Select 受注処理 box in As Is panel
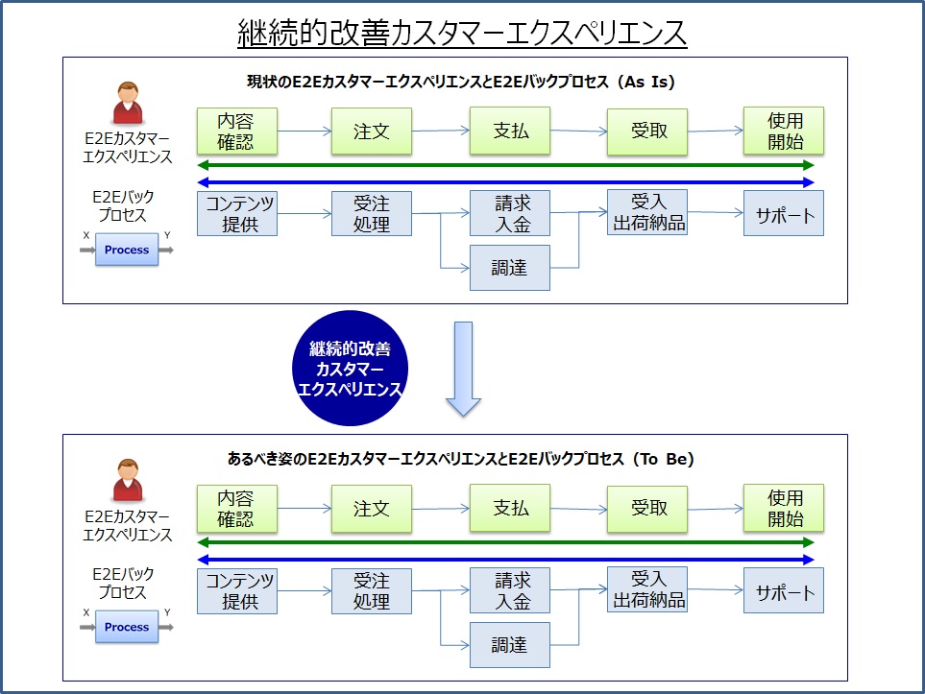925x694 pixels. (372, 213)
